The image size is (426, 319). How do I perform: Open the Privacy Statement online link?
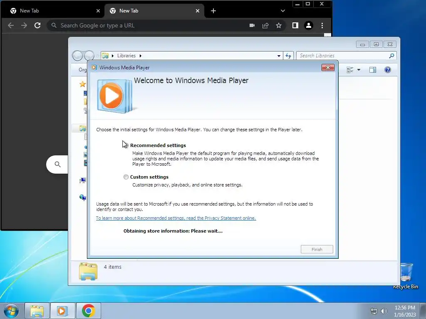pos(176,218)
